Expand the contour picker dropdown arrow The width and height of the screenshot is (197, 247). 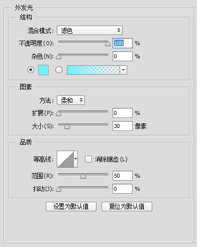pos(76,159)
